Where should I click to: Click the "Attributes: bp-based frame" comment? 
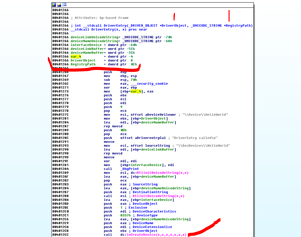coord(100,18)
